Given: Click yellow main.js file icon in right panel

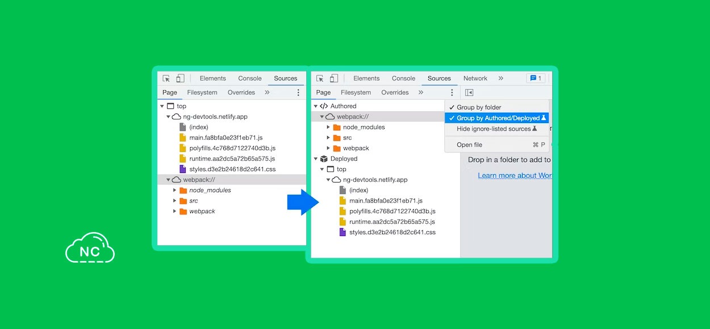Looking at the screenshot, I should (343, 201).
